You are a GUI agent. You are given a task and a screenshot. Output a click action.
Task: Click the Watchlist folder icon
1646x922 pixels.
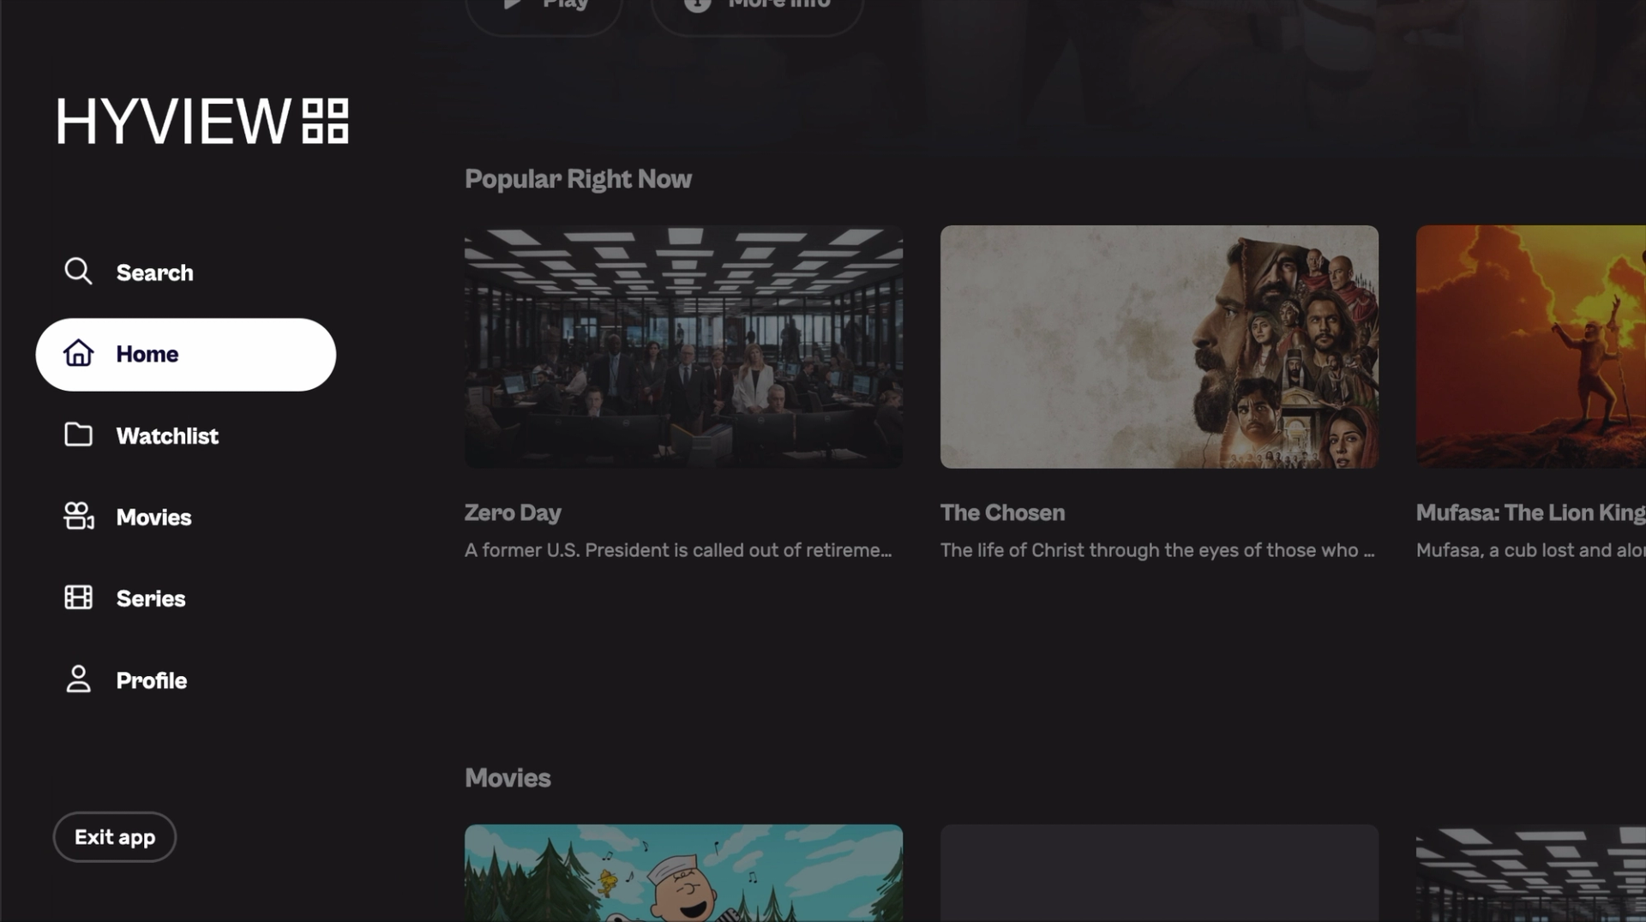78,434
